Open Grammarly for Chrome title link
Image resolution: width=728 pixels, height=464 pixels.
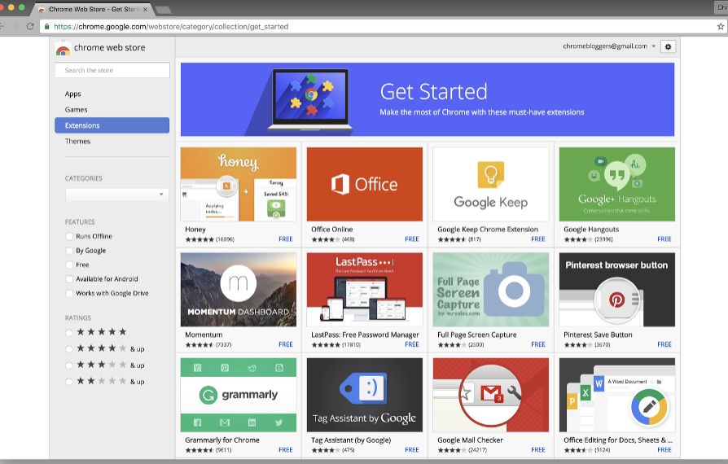pos(222,440)
